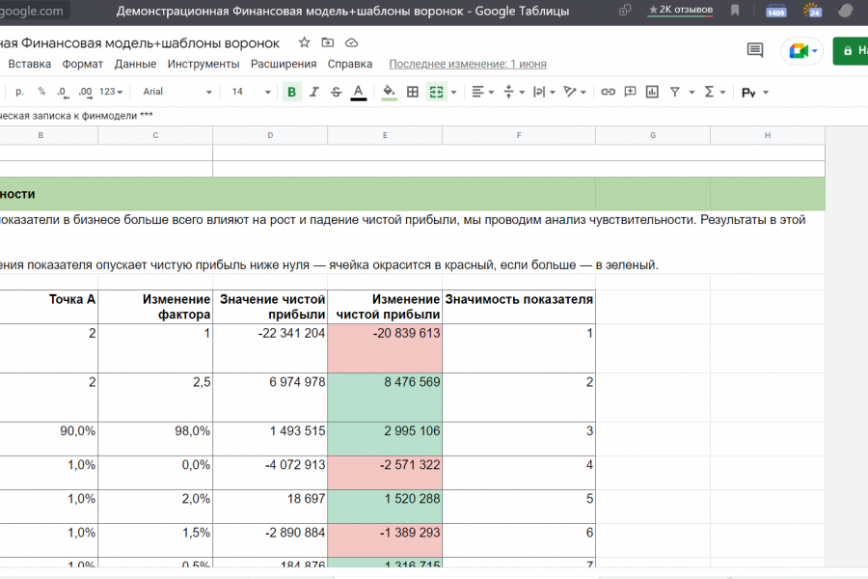
Task: Star this document
Action: (x=305, y=43)
